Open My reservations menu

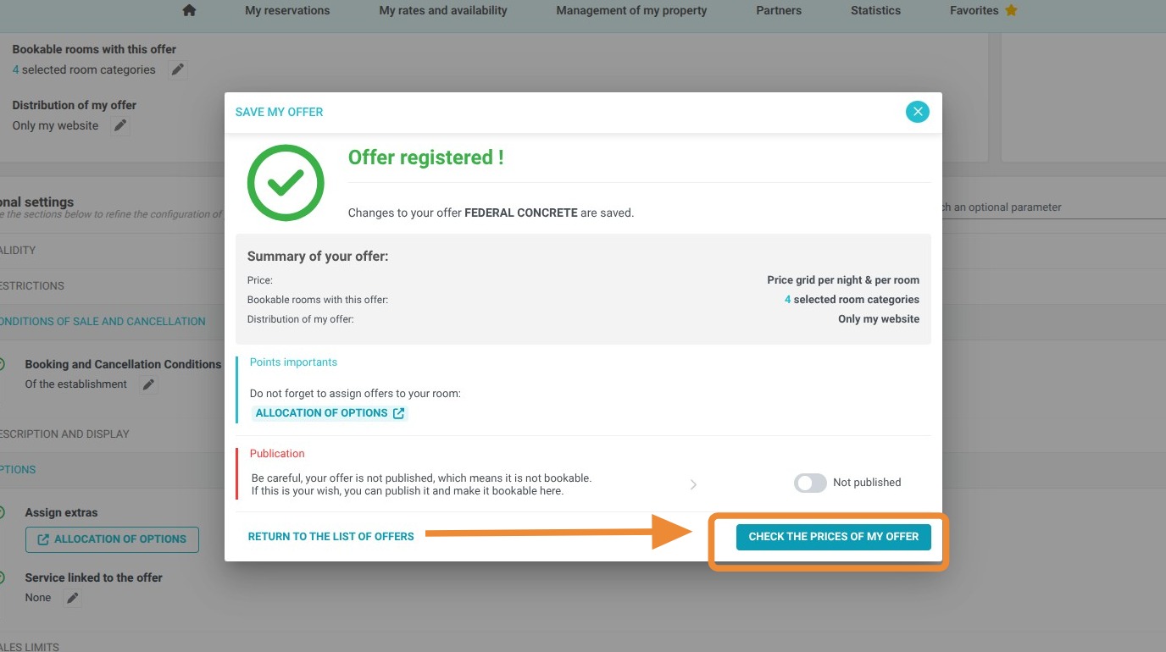click(x=287, y=10)
